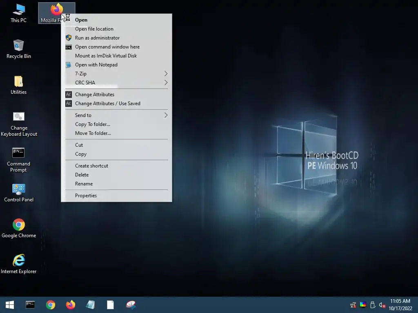Screen dimensions: 418x313
Task: Choose Delete in the context menu
Action: click(116, 175)
